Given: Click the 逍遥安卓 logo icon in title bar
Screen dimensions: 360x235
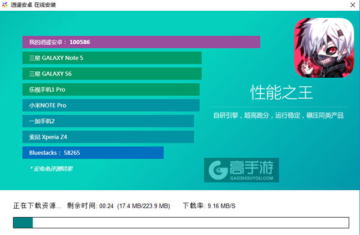Looking at the screenshot, I should pos(5,5).
